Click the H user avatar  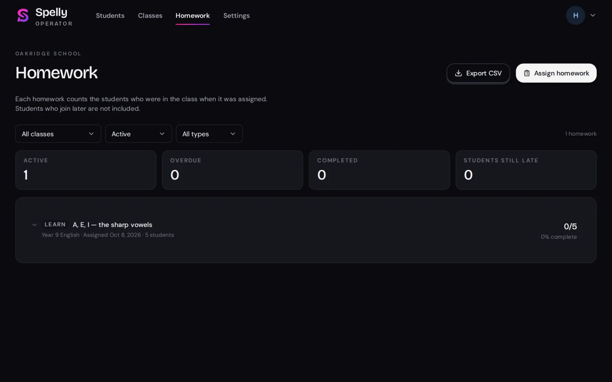575,15
